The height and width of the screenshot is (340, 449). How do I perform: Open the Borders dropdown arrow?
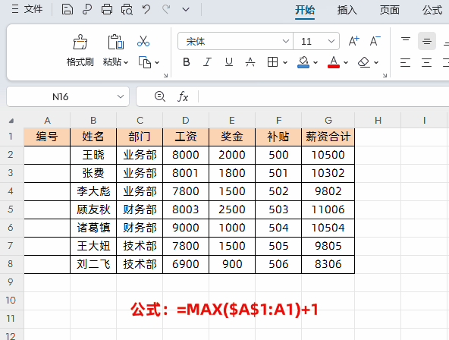(285, 62)
